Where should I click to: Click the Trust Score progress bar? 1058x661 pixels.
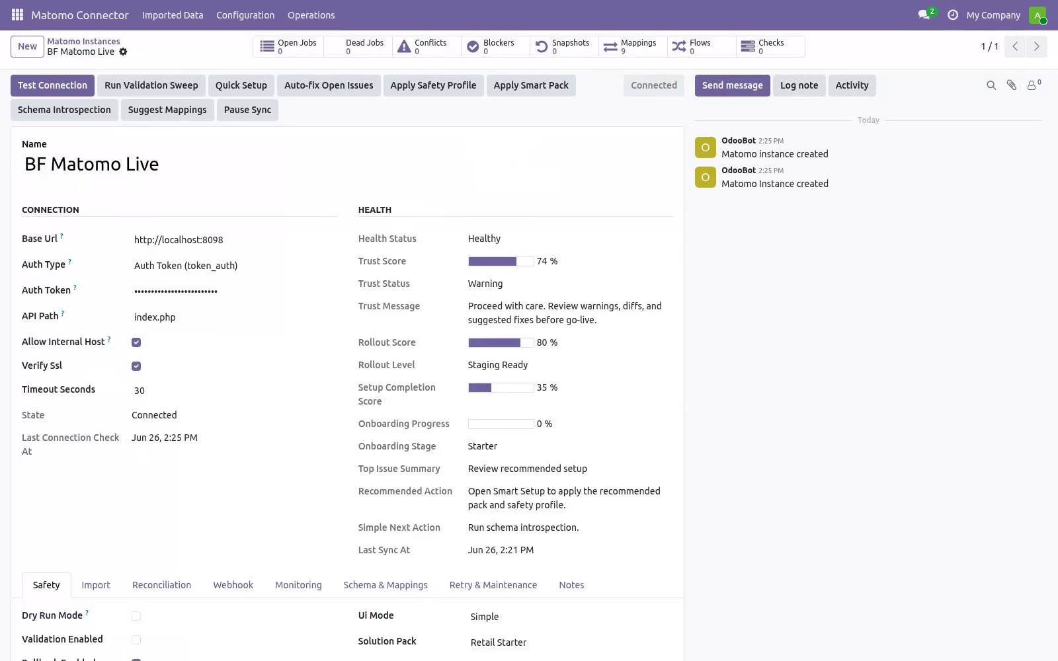(x=501, y=261)
